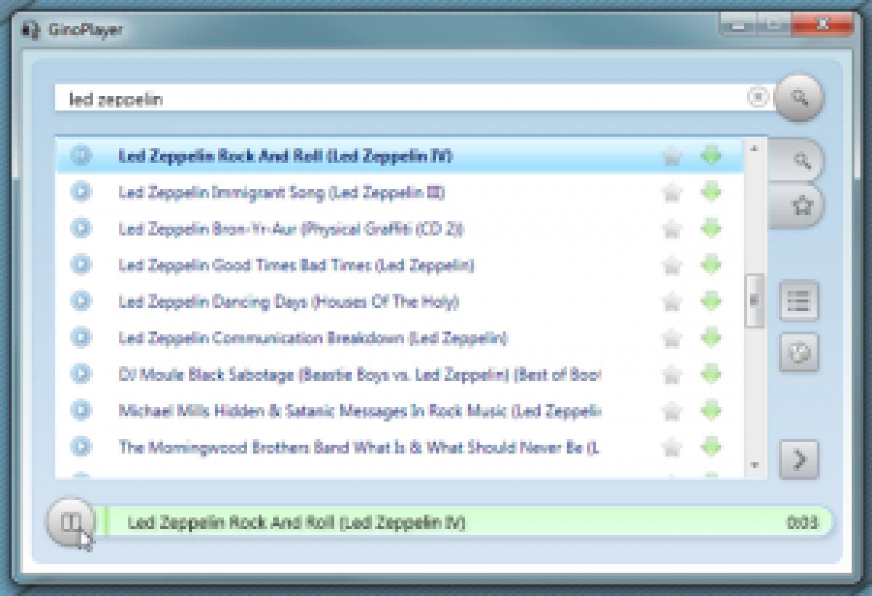Download 'DJ Moule Black Sabotage' via green arrow
This screenshot has height=596, width=872.
[x=711, y=374]
